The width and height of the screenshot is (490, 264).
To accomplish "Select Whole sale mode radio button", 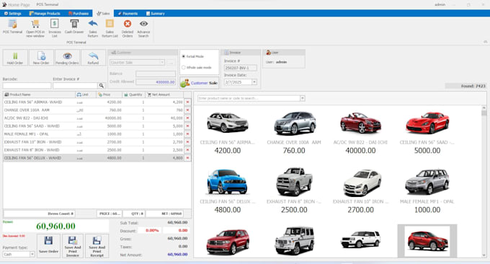I will 184,67.
